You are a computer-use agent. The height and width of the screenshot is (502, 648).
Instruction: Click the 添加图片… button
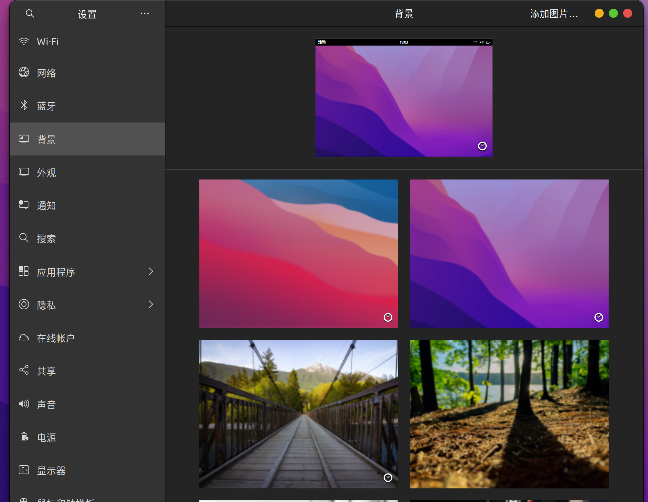pos(554,14)
